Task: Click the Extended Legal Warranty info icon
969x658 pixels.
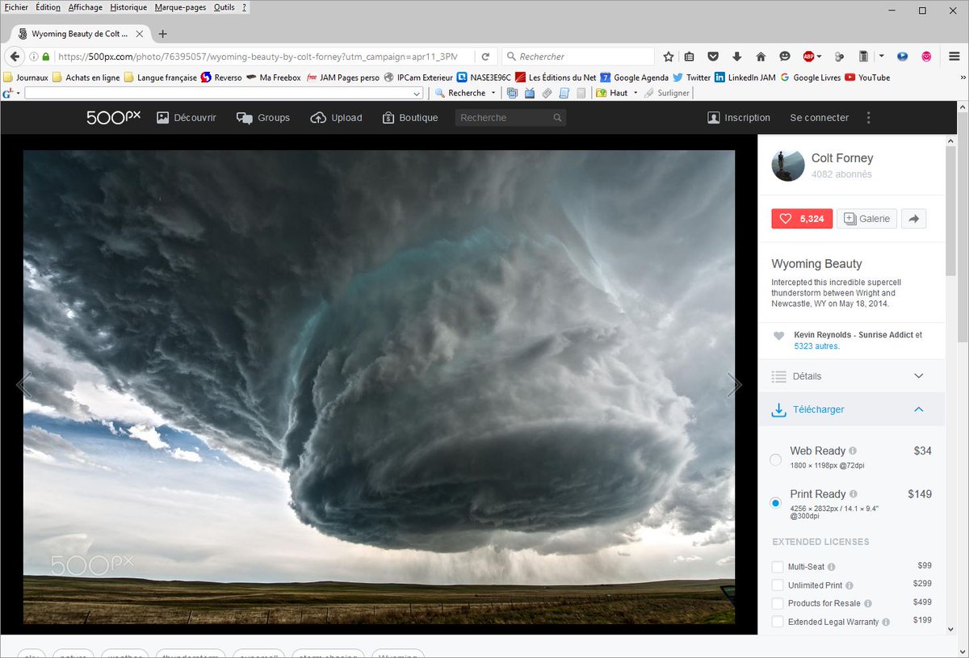Action: (x=886, y=622)
